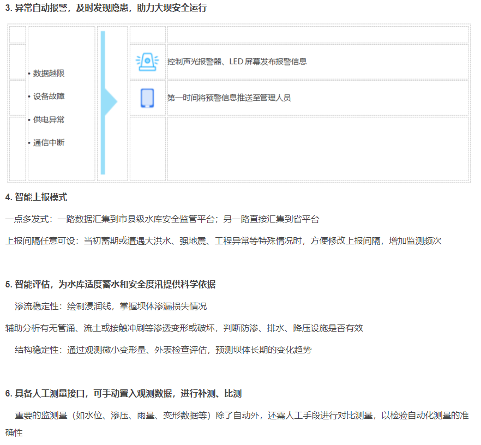Select the '4. 智能上报模式' heading

pos(37,197)
